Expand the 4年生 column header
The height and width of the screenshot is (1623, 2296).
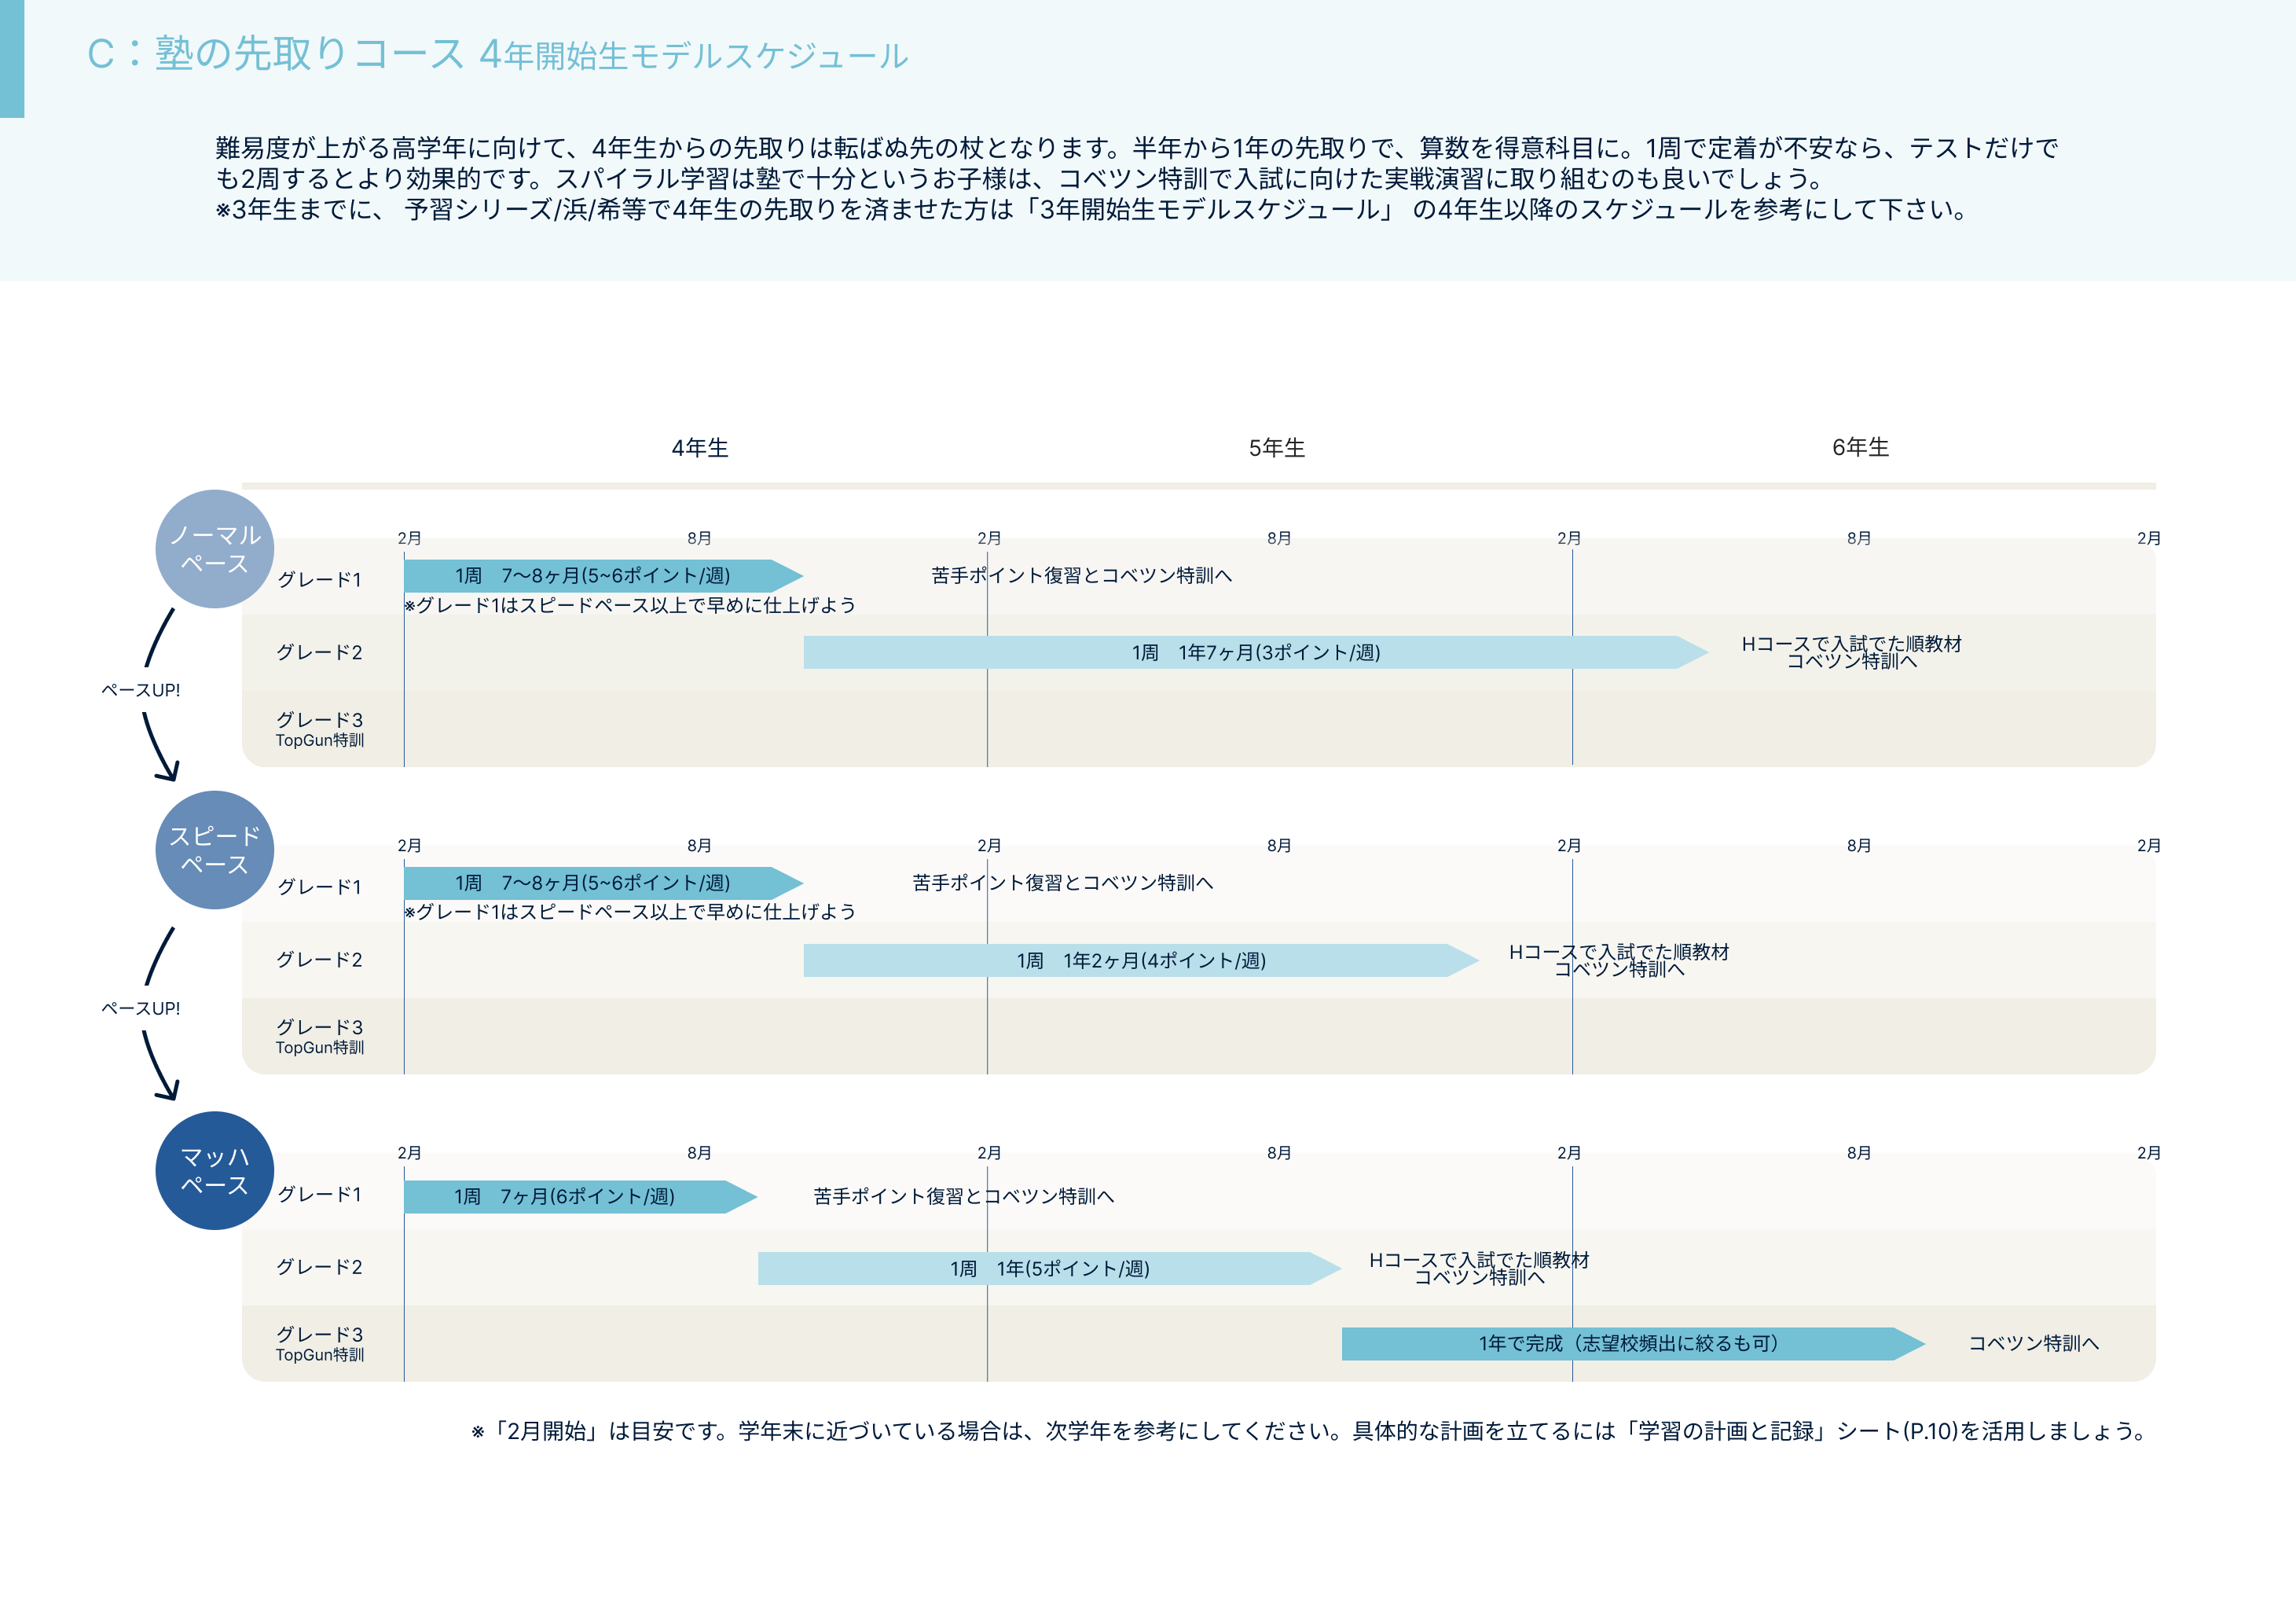(700, 449)
